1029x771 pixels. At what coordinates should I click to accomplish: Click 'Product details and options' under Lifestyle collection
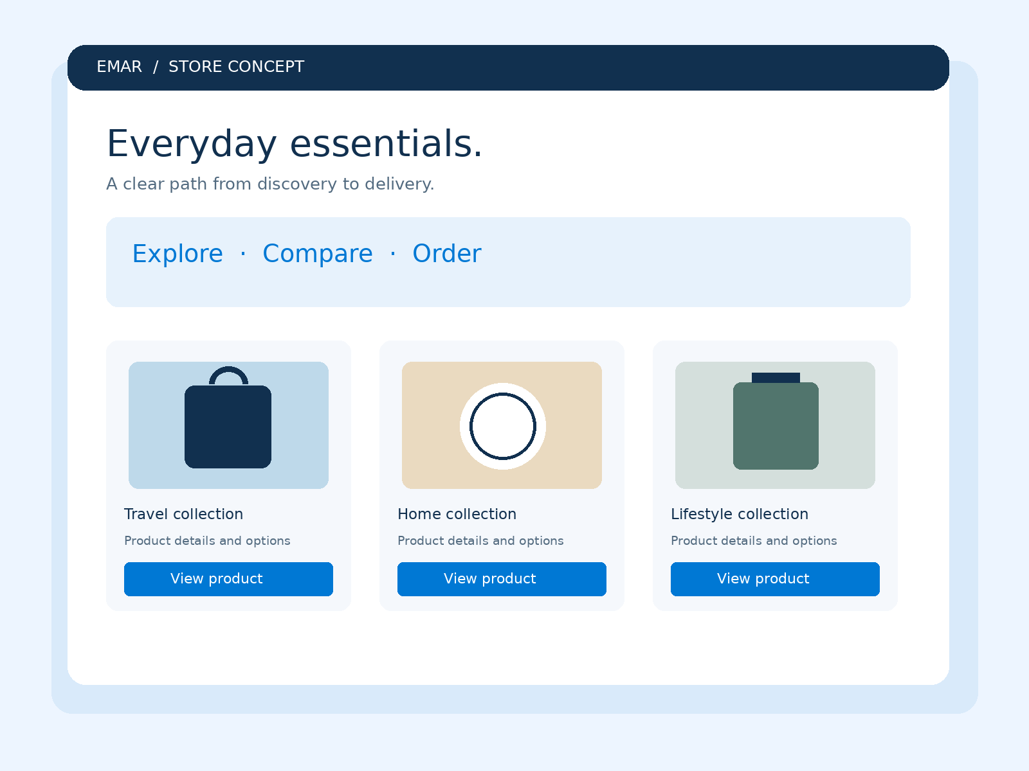click(754, 540)
